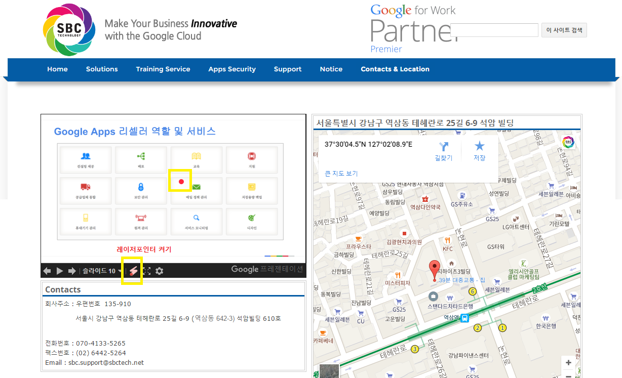Click the green palette 디자인 icon
Screen dimensions: 622x378
(x=252, y=218)
